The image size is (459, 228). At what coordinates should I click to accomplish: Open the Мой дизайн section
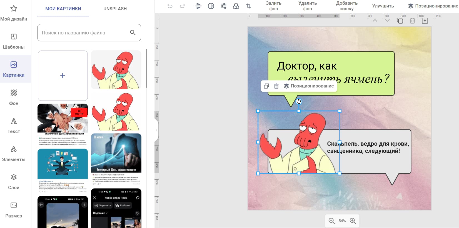pyautogui.click(x=14, y=13)
